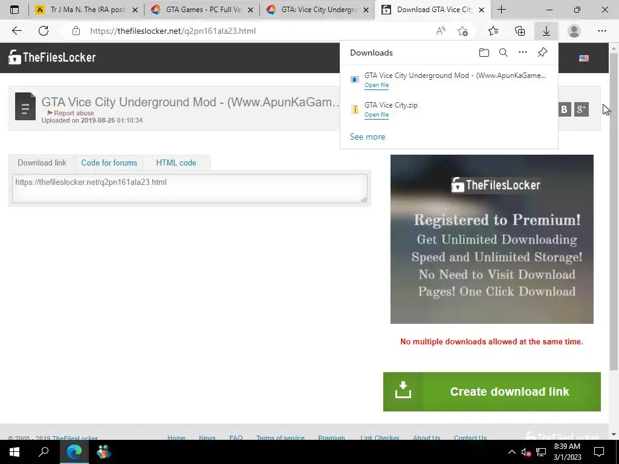Click the GTA Vice City Underground Mod page title

(190, 101)
